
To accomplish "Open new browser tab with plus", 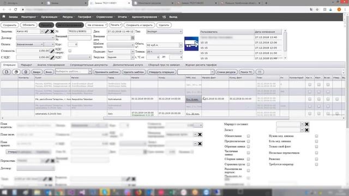I will [x=266, y=3].
